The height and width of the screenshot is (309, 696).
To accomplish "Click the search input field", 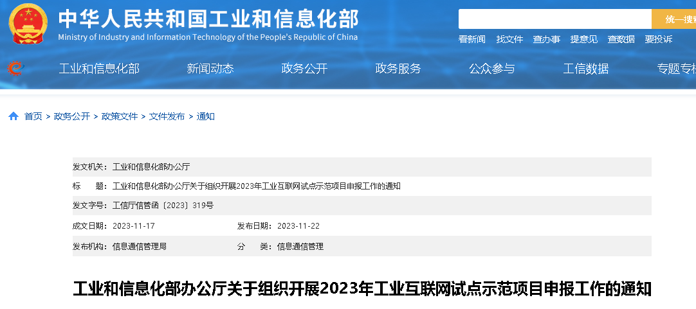I will point(555,19).
